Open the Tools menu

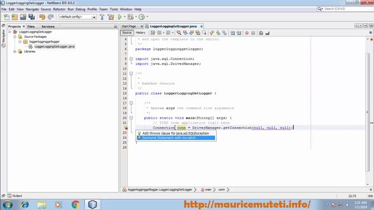tap(114, 9)
